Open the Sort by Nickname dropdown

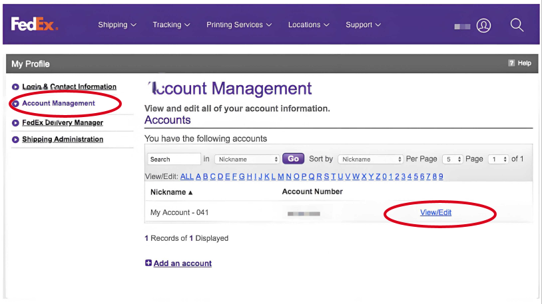[x=370, y=160]
